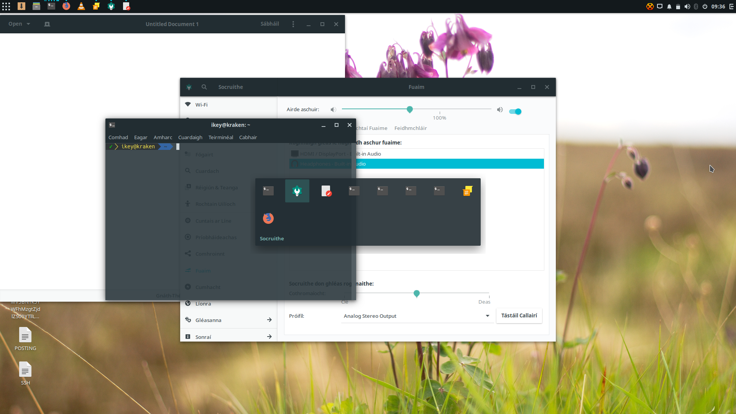Screen dimensions: 736x414
Task: Open Firefox from the top panel
Action: (66, 6)
